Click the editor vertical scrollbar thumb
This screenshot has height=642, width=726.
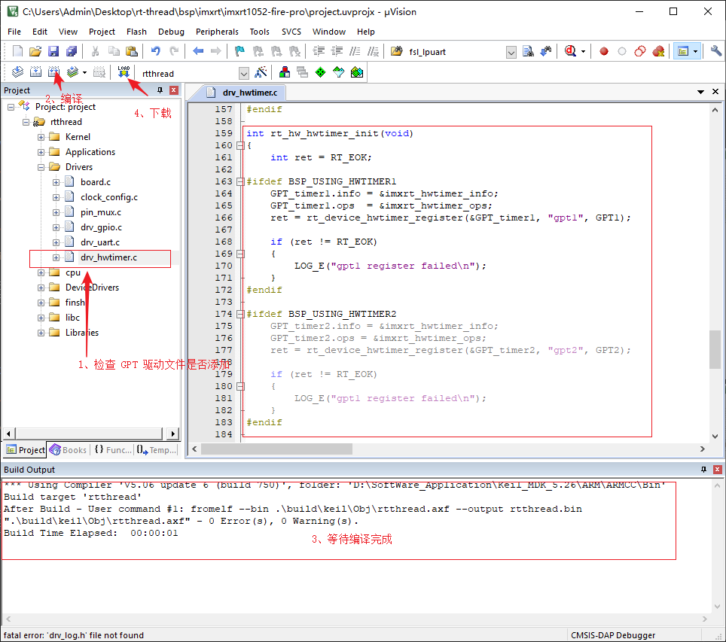pos(714,349)
